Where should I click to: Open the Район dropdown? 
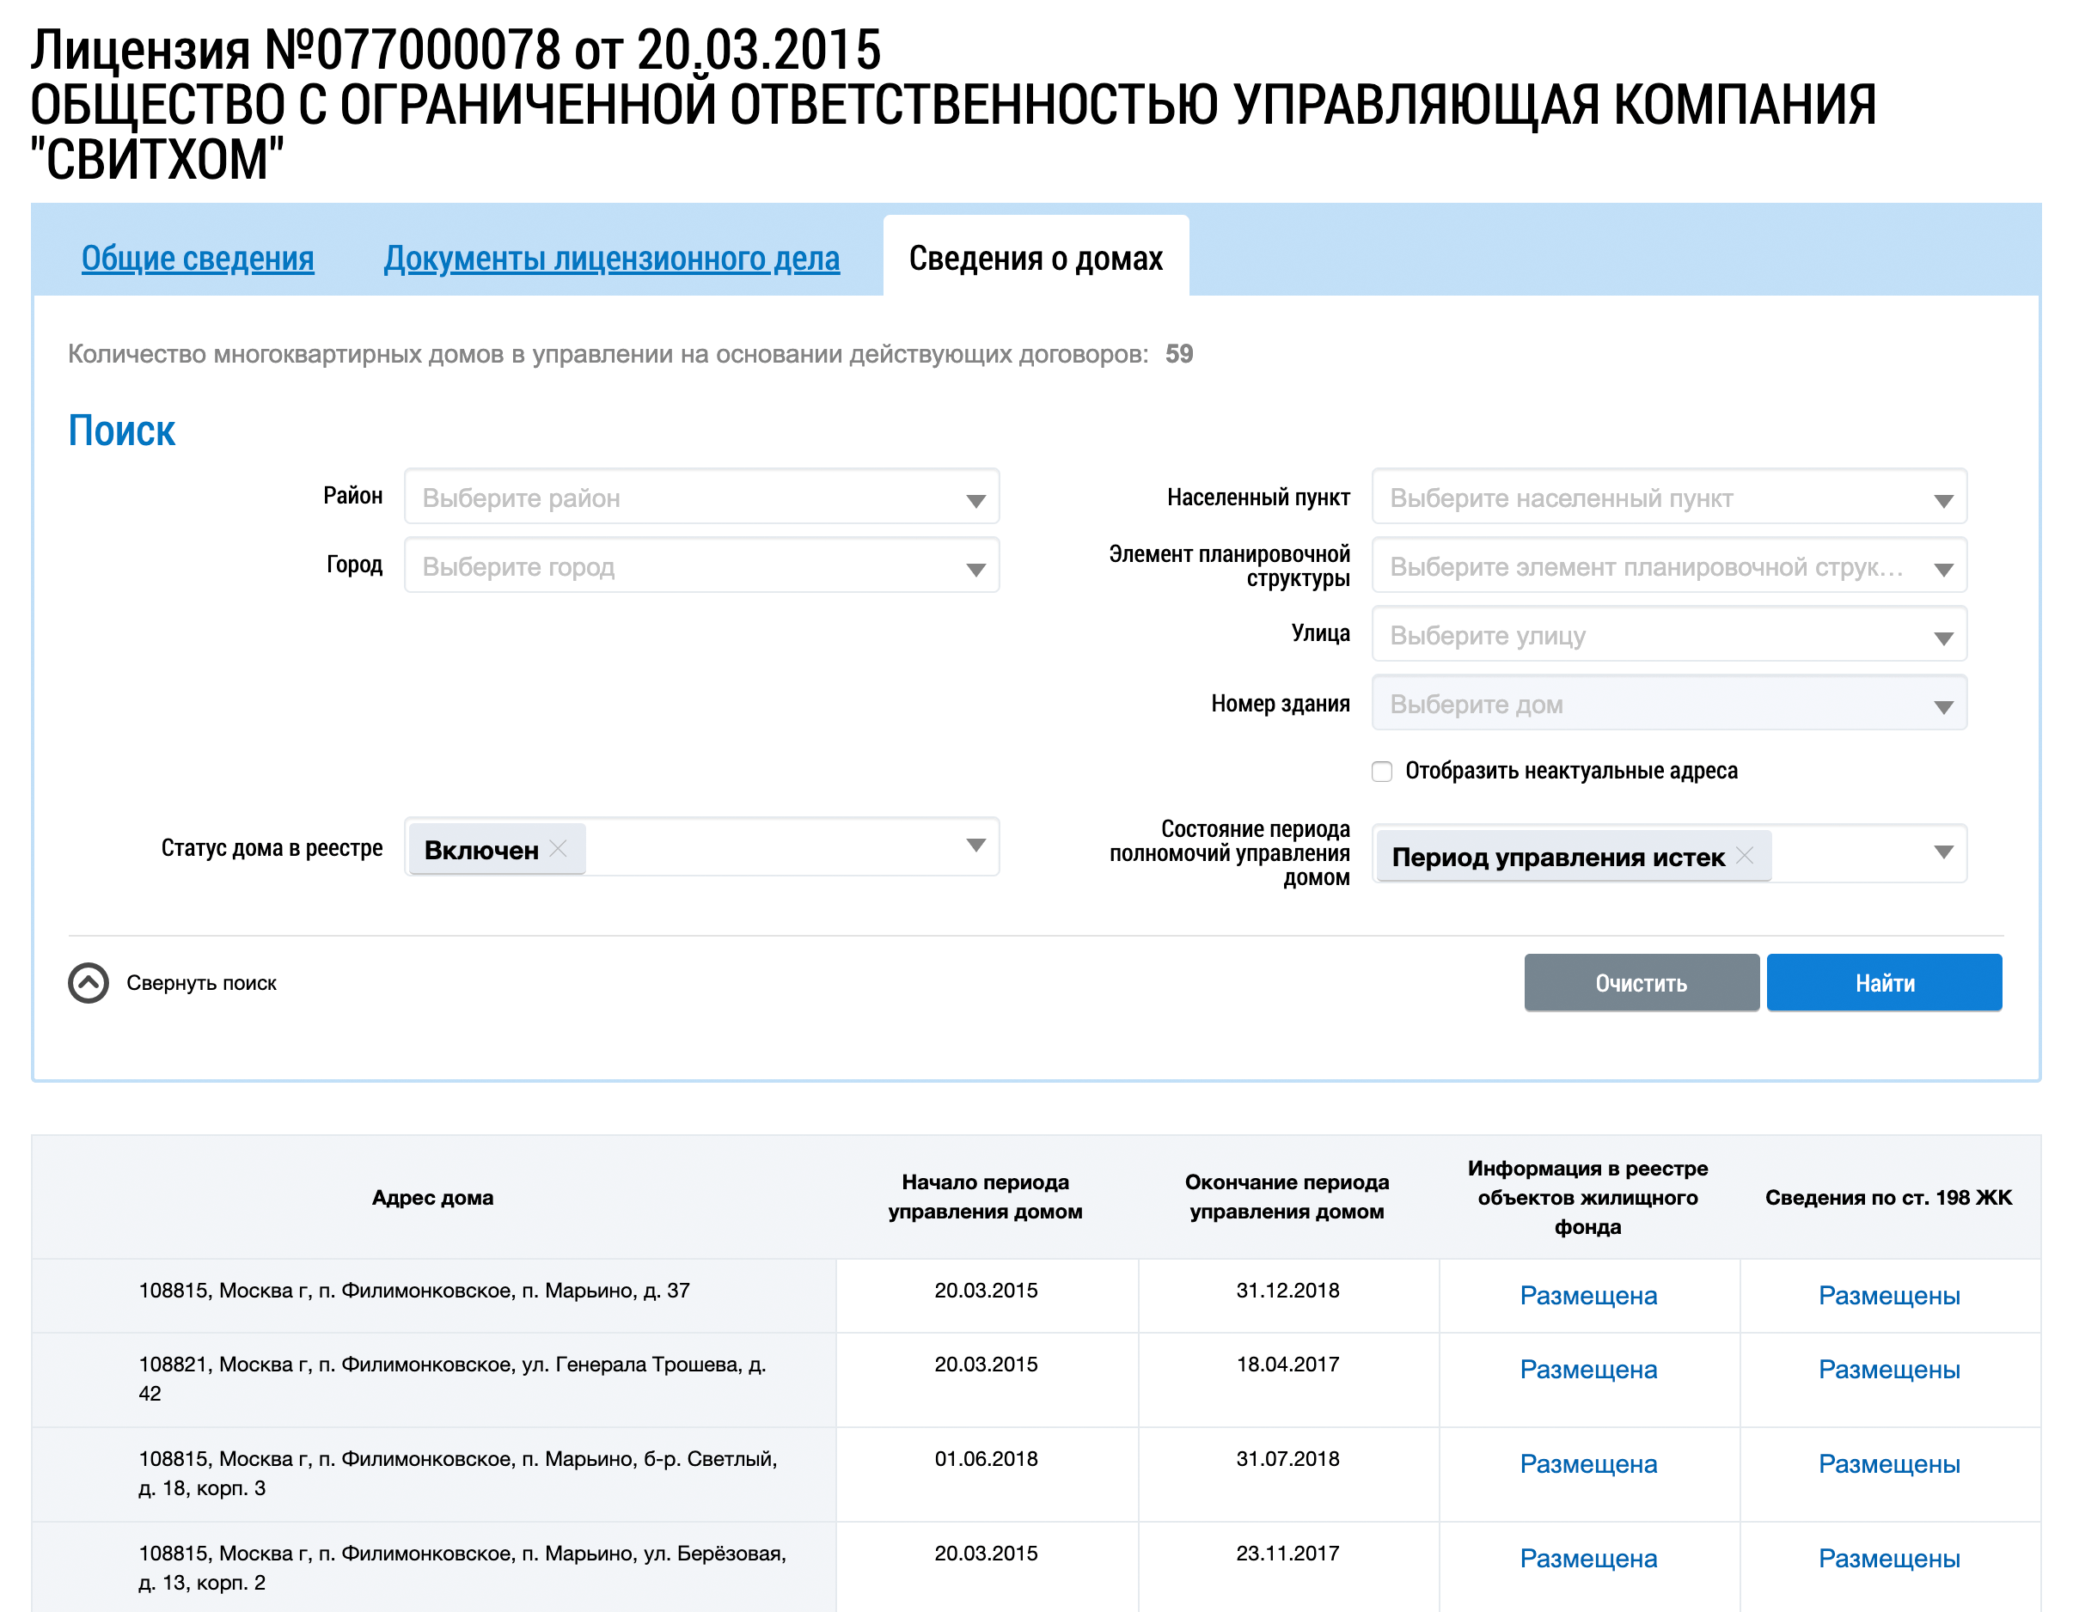(701, 496)
